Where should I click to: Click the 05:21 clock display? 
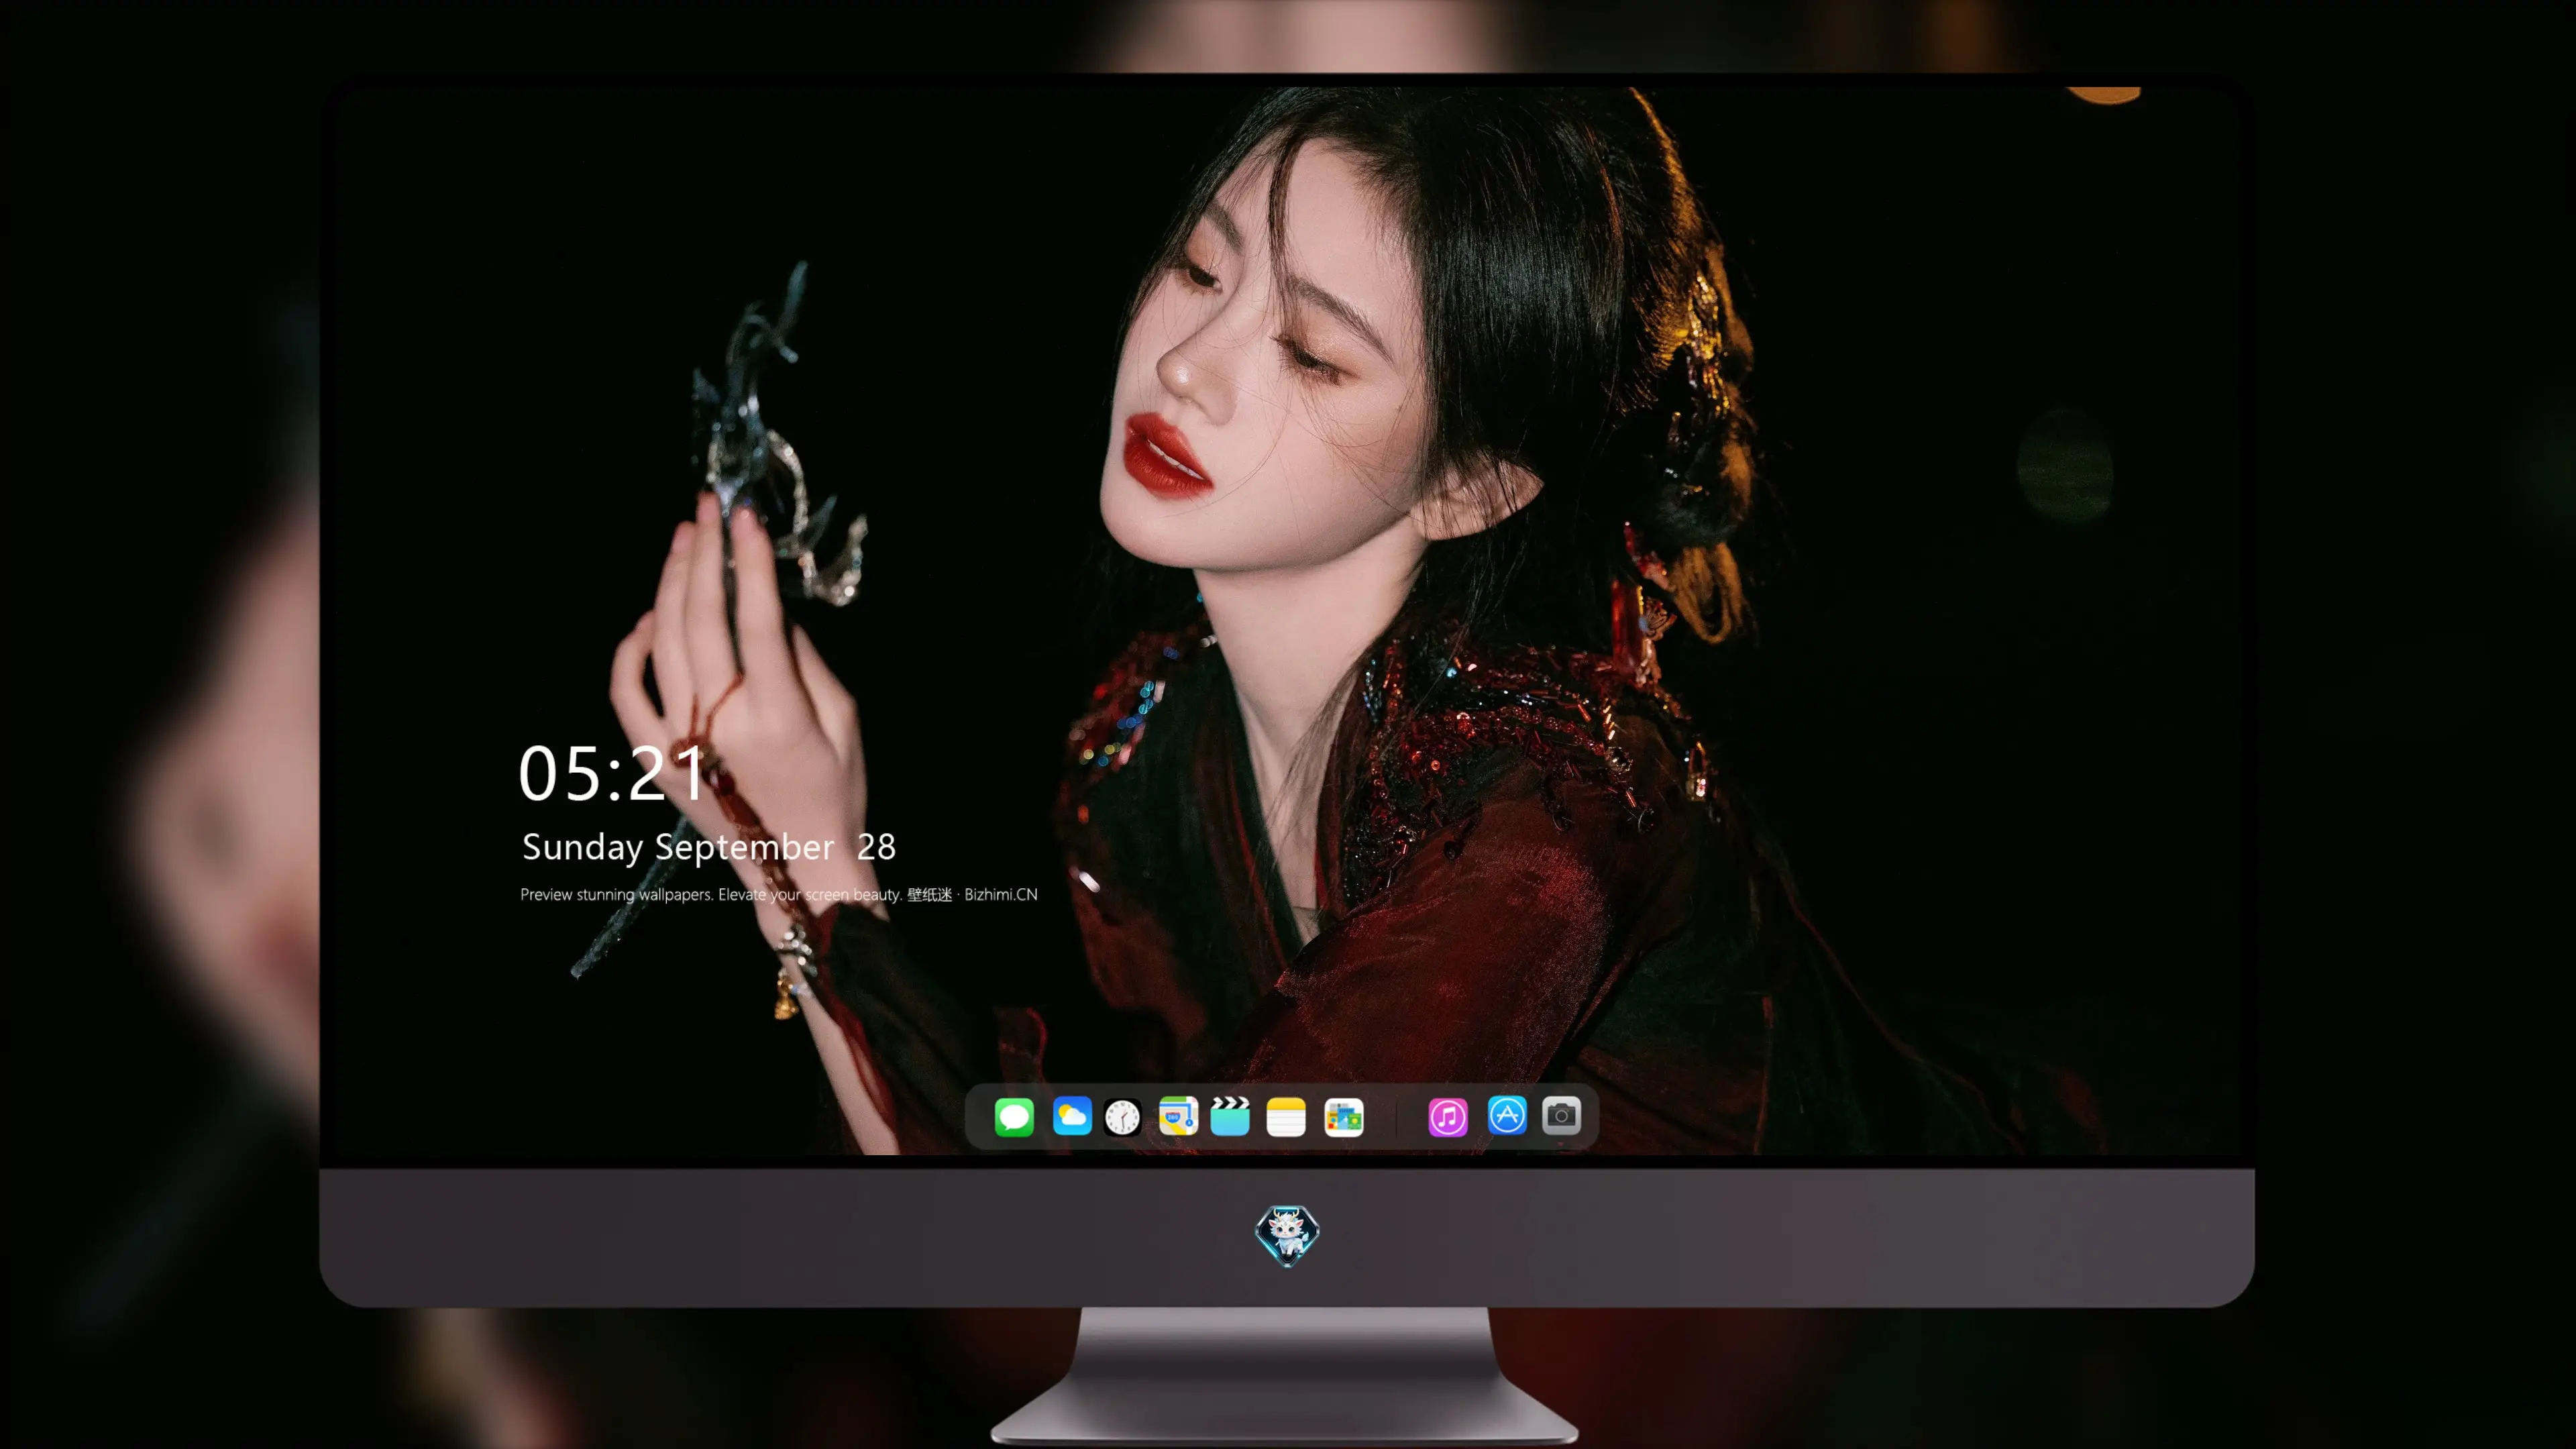pos(612,773)
